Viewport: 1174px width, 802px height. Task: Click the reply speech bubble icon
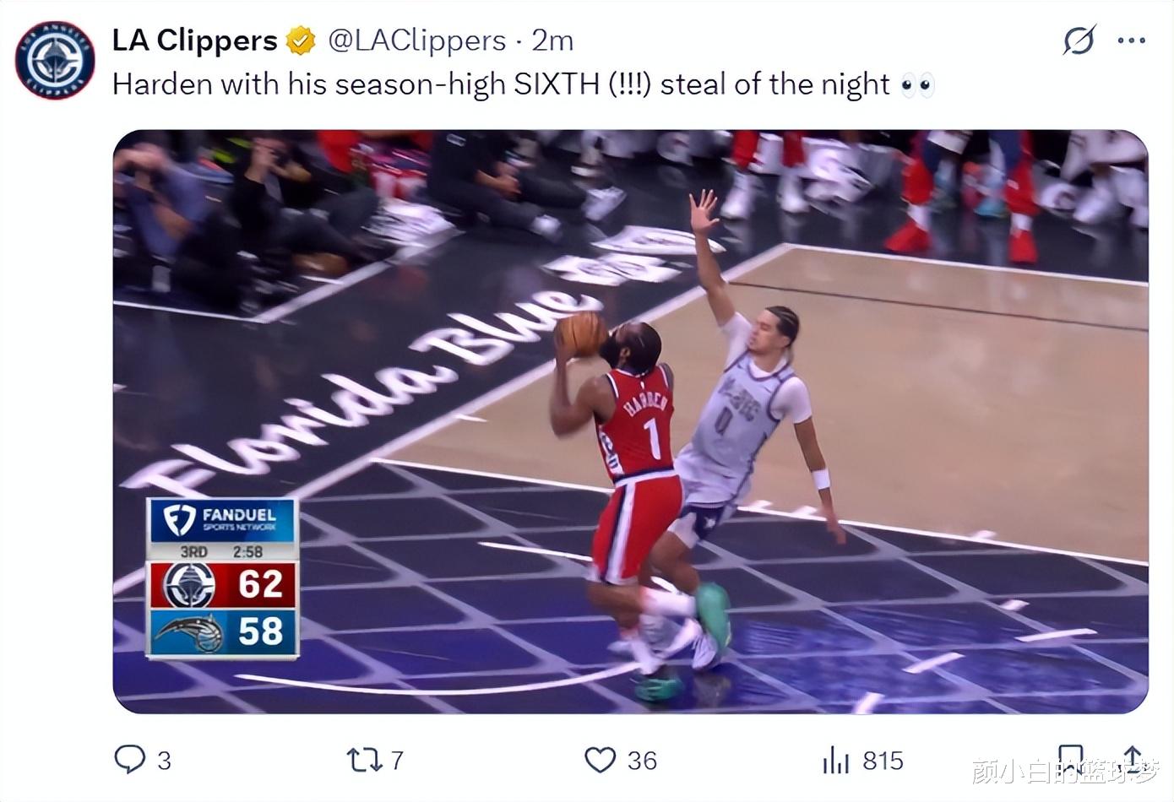[x=129, y=760]
